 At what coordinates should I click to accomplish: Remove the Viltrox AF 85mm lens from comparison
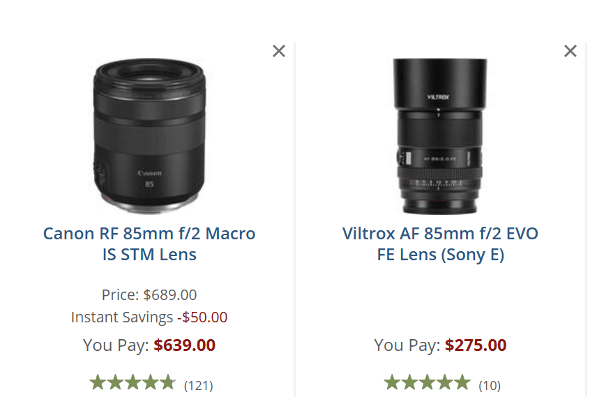coord(570,51)
